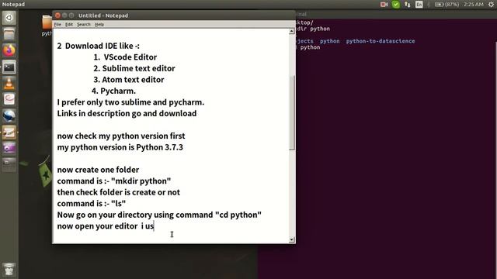This screenshot has height=279, width=497.
Task: Open VLC media player from launcher
Action: 9,83
